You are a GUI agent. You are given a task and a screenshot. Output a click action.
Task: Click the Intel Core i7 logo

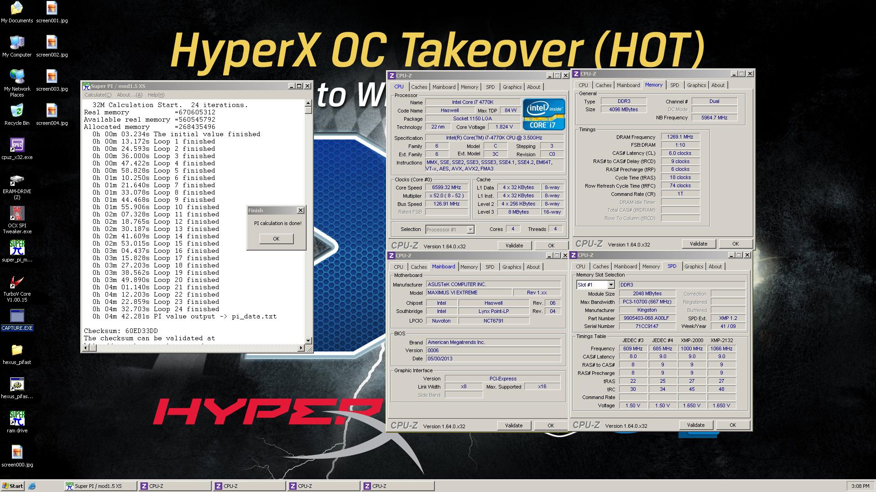[x=544, y=114]
